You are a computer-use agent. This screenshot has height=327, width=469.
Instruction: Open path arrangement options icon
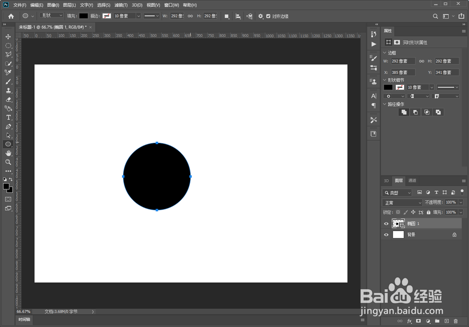click(x=249, y=16)
